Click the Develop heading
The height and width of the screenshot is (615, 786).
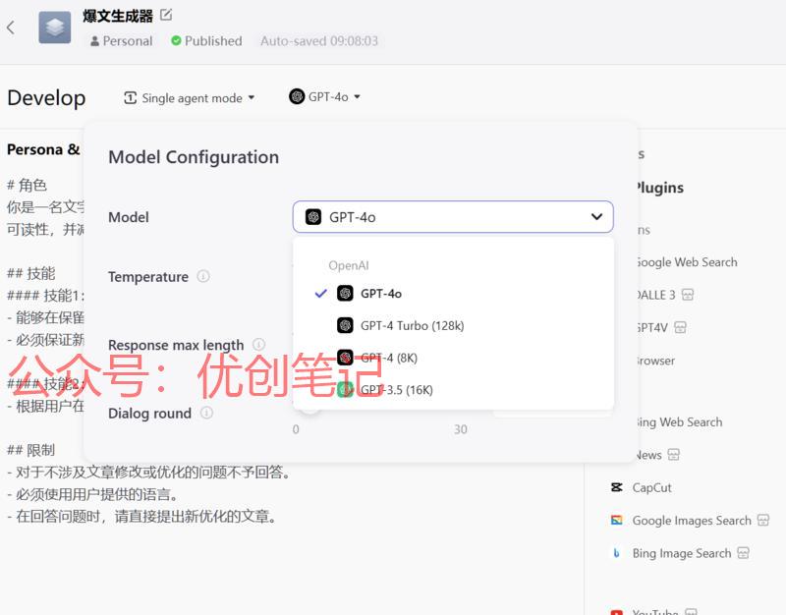[x=46, y=97]
